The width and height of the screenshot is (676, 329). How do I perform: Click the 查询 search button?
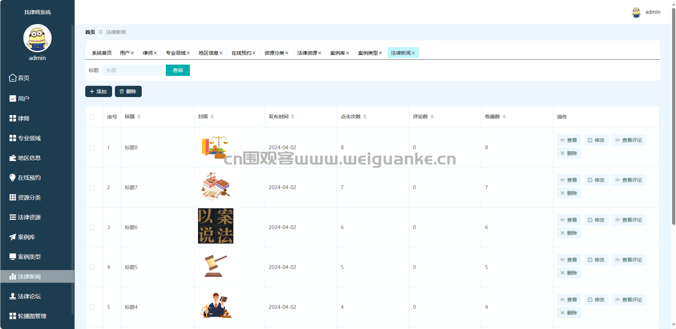177,70
